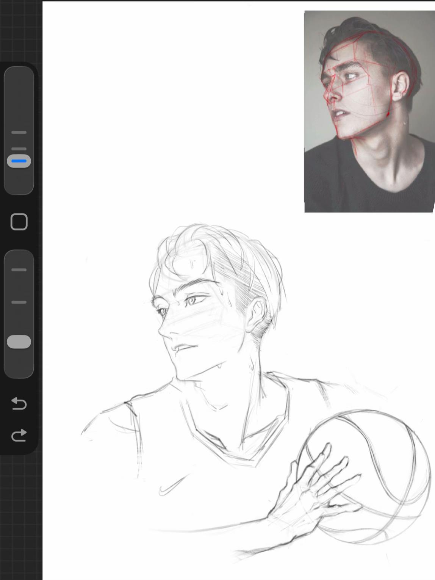Tap the square modify button between sliders
Image resolution: width=435 pixels, height=580 pixels.
tap(19, 222)
